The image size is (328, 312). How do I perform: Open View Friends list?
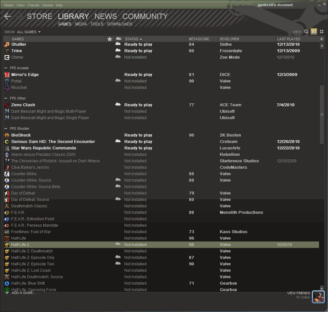pyautogui.click(x=298, y=293)
